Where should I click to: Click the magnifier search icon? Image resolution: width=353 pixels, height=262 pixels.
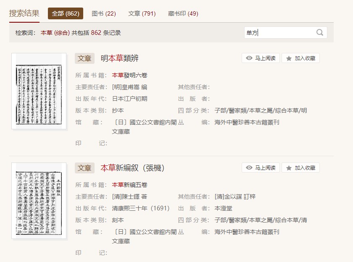(320, 33)
